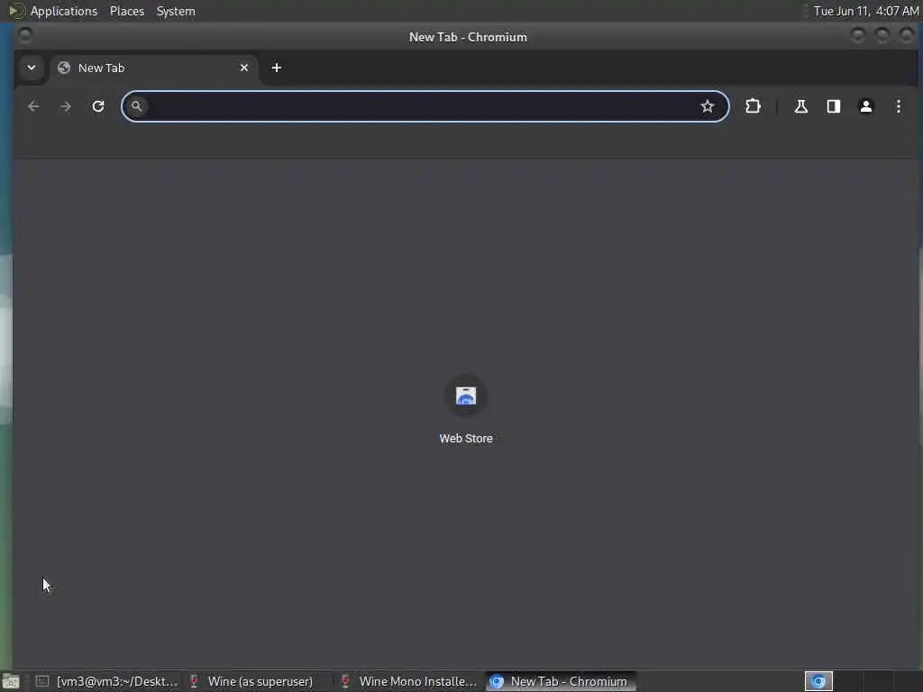The height and width of the screenshot is (692, 923).
Task: Click the Applications menu logo icon
Action: [16, 11]
